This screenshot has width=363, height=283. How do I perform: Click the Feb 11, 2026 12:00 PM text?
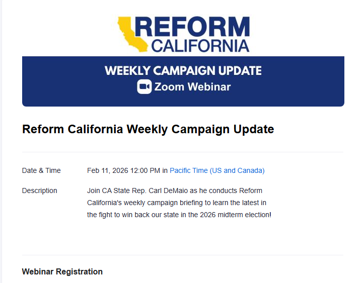point(123,170)
